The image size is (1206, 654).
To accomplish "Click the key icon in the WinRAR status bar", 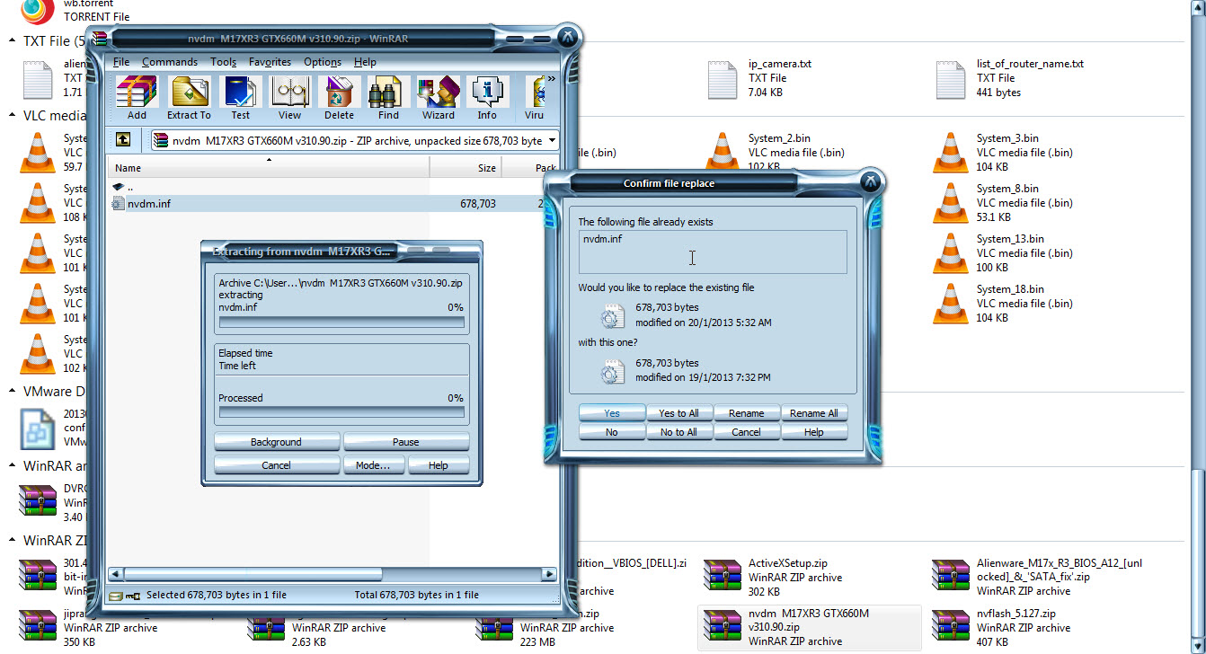I will [x=133, y=595].
